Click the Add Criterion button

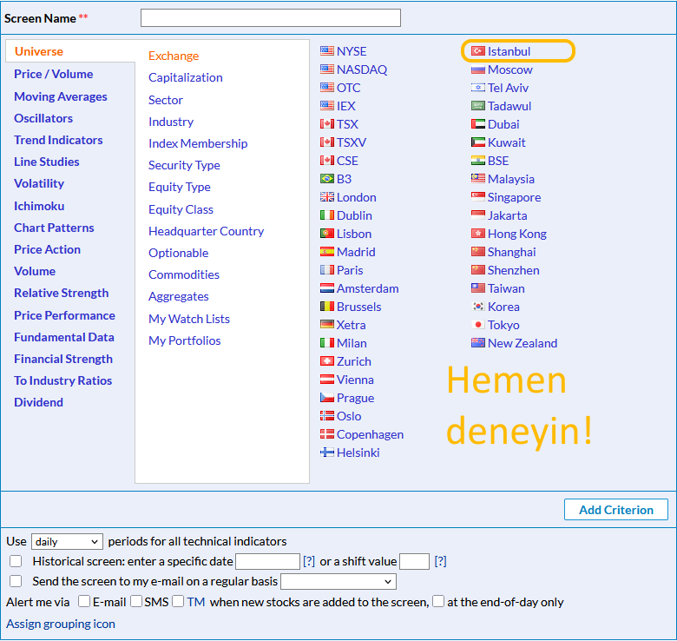click(616, 510)
